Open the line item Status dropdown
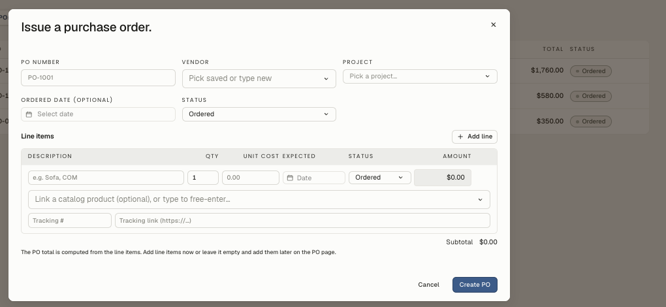 (380, 178)
